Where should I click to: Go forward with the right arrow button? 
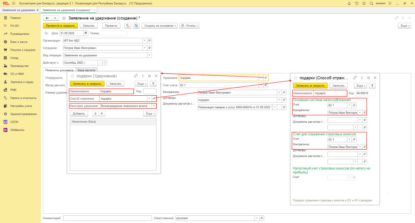55,18
